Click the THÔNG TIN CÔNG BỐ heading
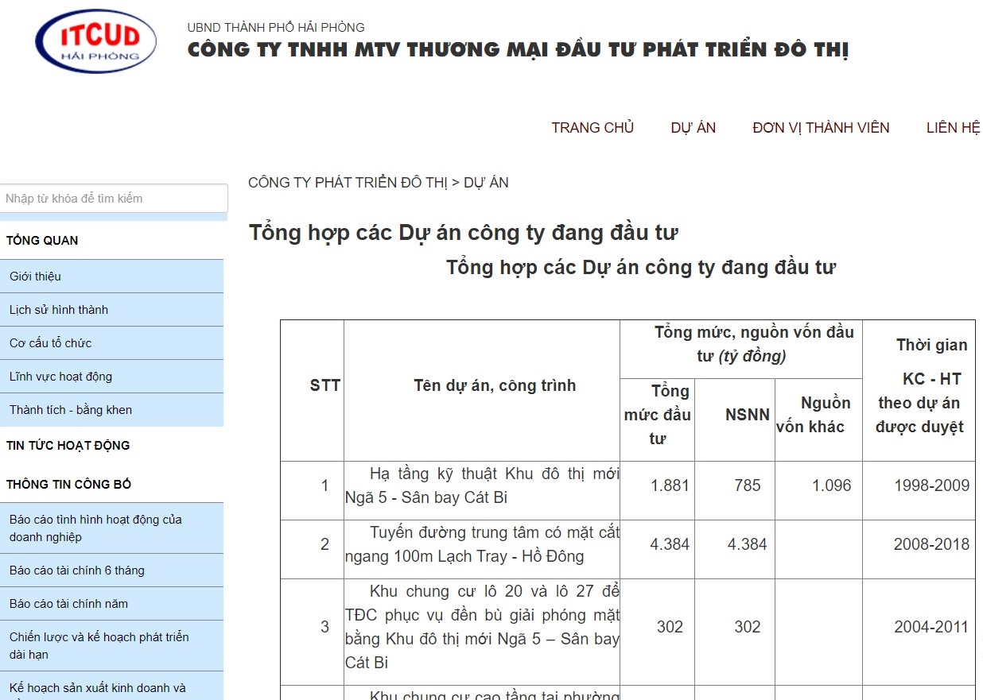 click(x=68, y=484)
